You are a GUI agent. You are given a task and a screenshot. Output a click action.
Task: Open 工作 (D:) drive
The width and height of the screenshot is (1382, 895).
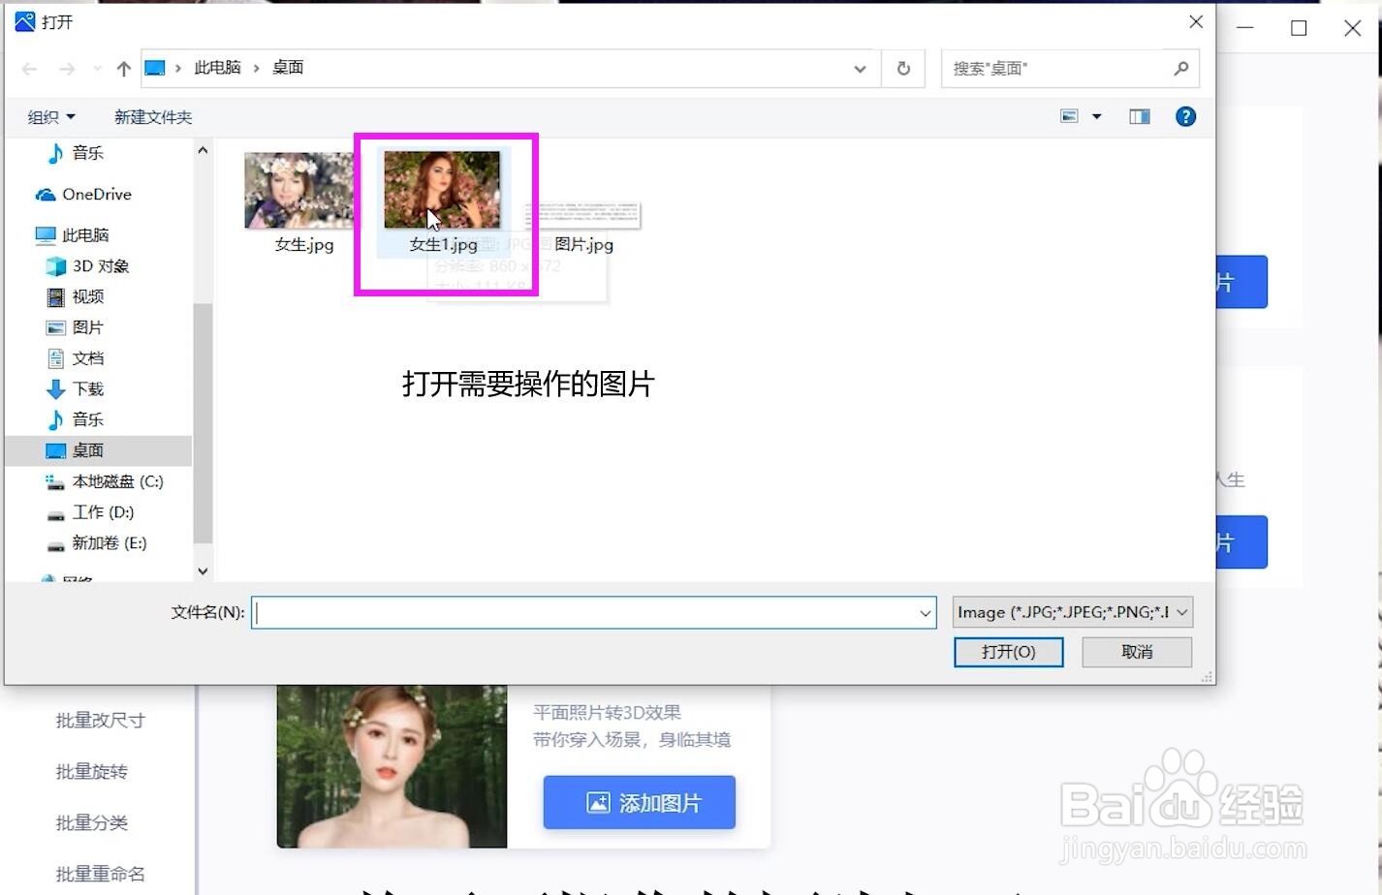coord(89,512)
